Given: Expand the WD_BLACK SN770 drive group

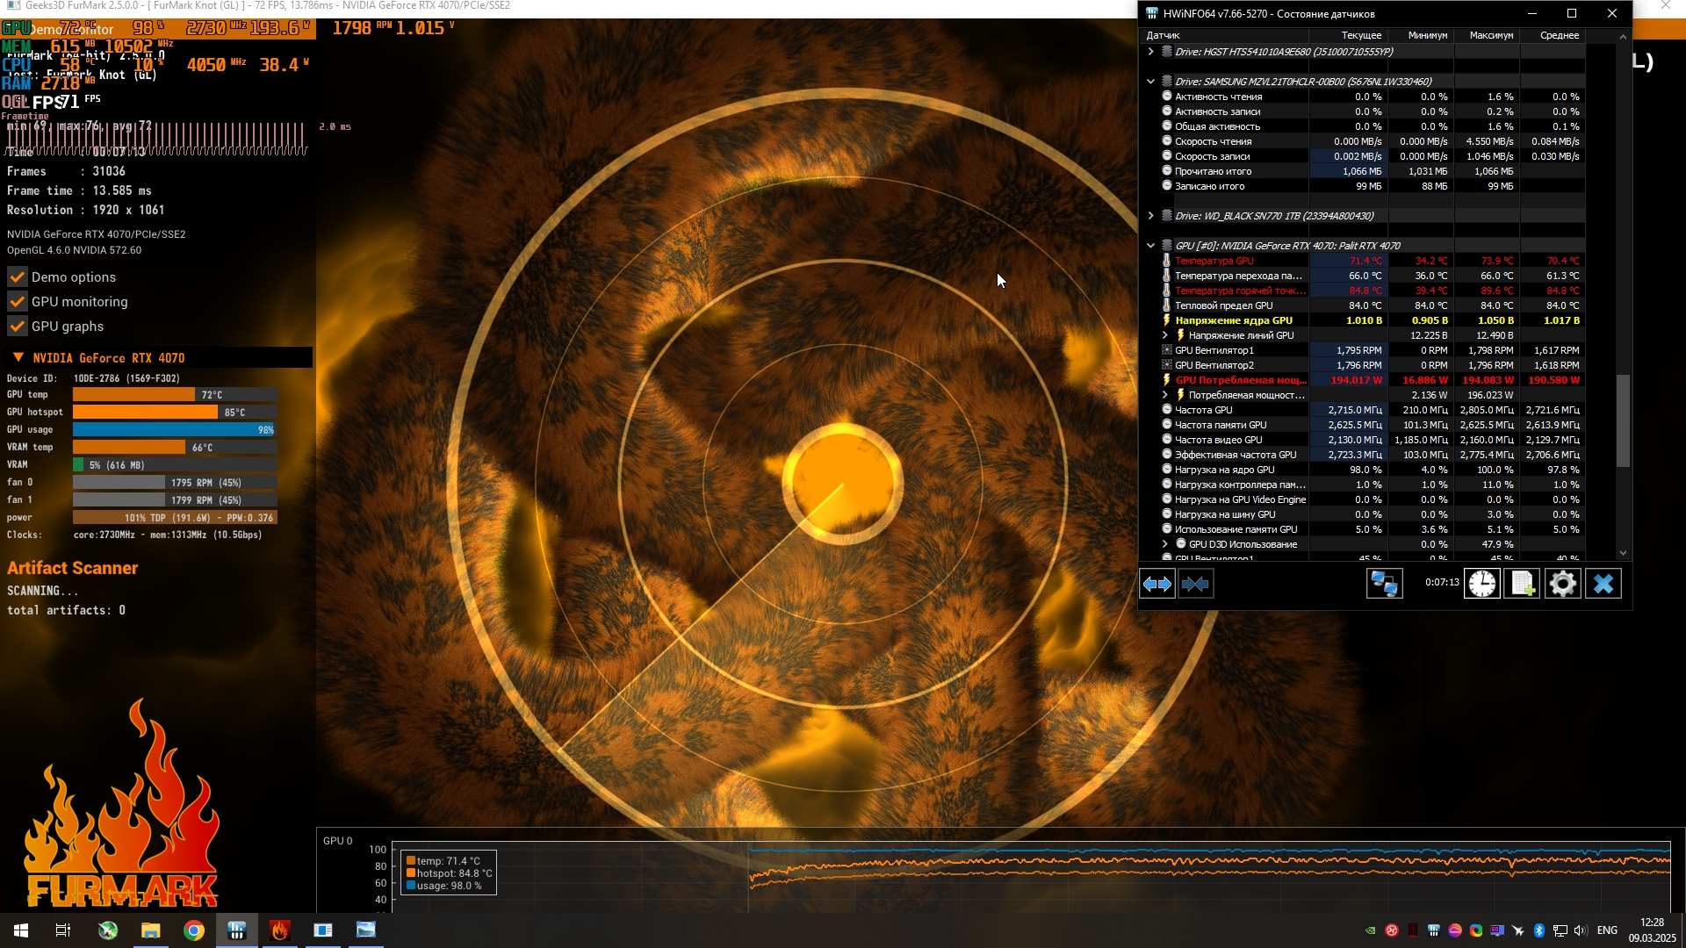Looking at the screenshot, I should click(1150, 216).
